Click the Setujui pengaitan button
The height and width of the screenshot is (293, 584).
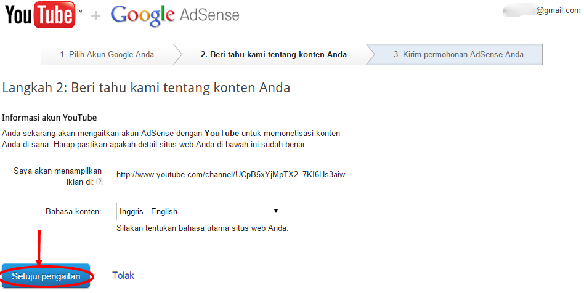coord(46,276)
